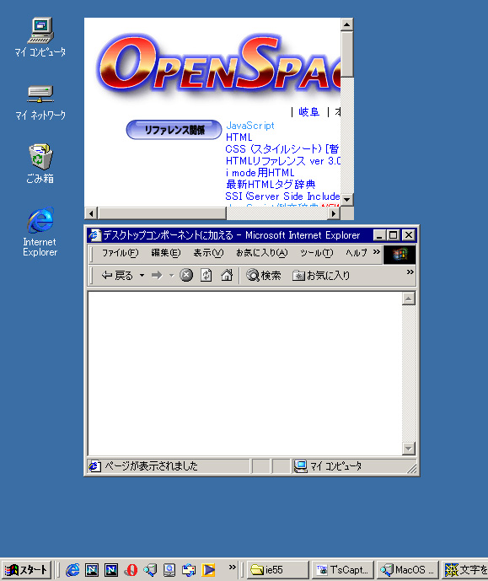Viewport: 488px width, 581px height.
Task: Click the component vertical scroll up arrow
Action: click(347, 24)
